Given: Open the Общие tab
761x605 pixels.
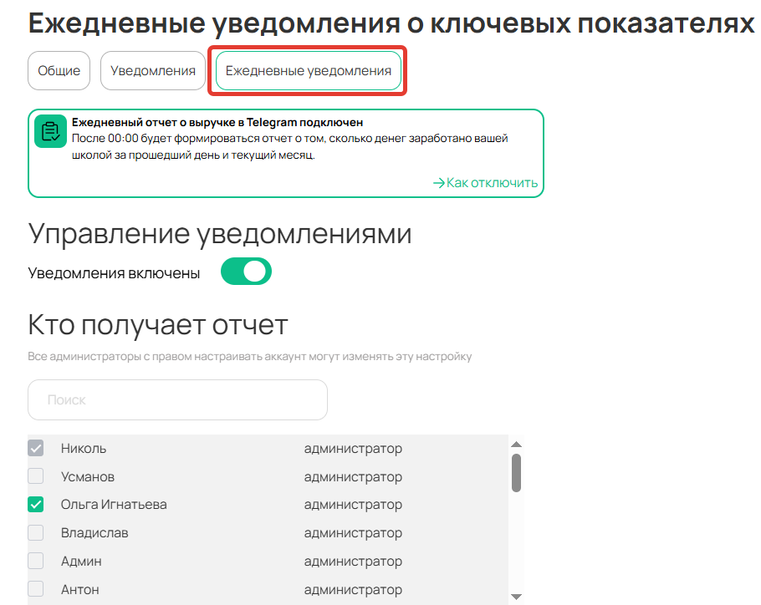Looking at the screenshot, I should click(59, 71).
